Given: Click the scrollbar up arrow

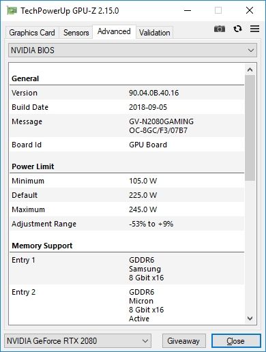Looking at the screenshot, I should [250, 70].
